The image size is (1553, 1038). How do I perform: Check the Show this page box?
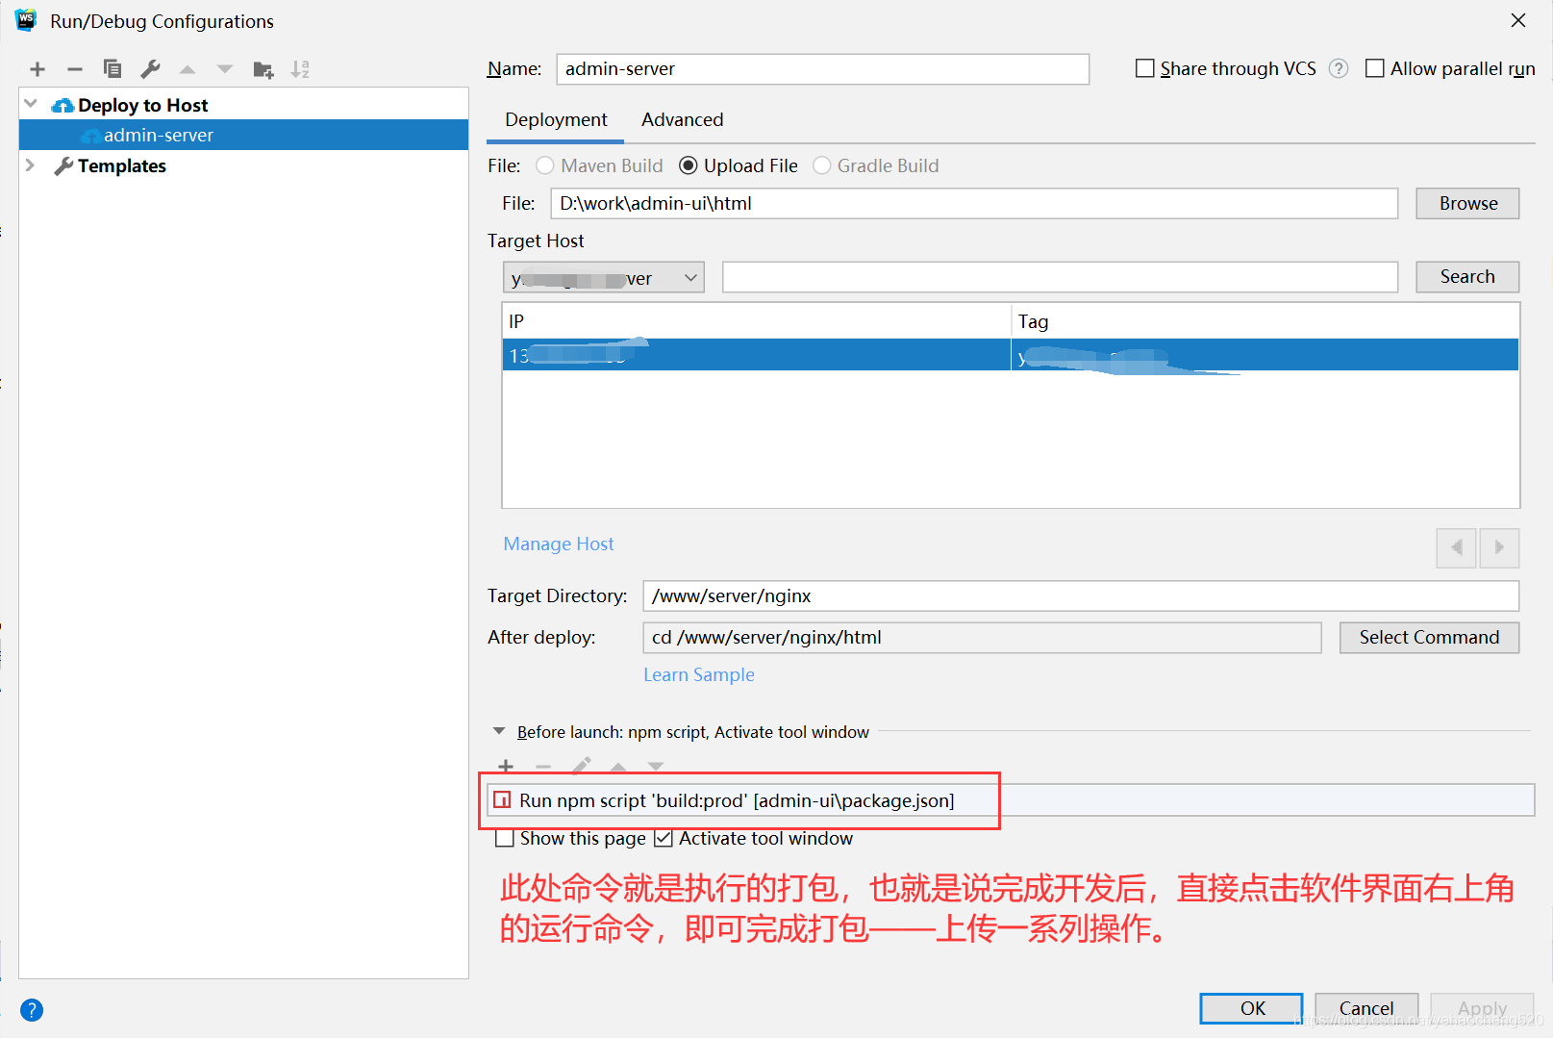click(x=504, y=839)
